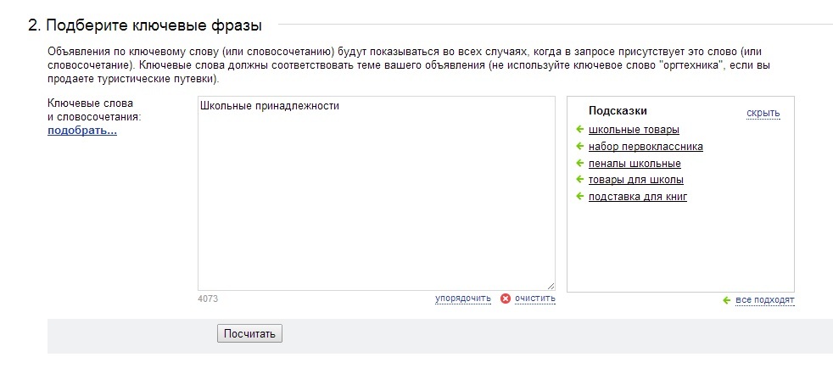This screenshot has width=833, height=374.
Task: Click green arrow next to школьные товары
Action: click(x=579, y=129)
